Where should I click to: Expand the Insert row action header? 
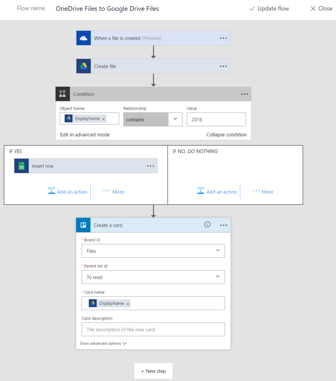(86, 166)
